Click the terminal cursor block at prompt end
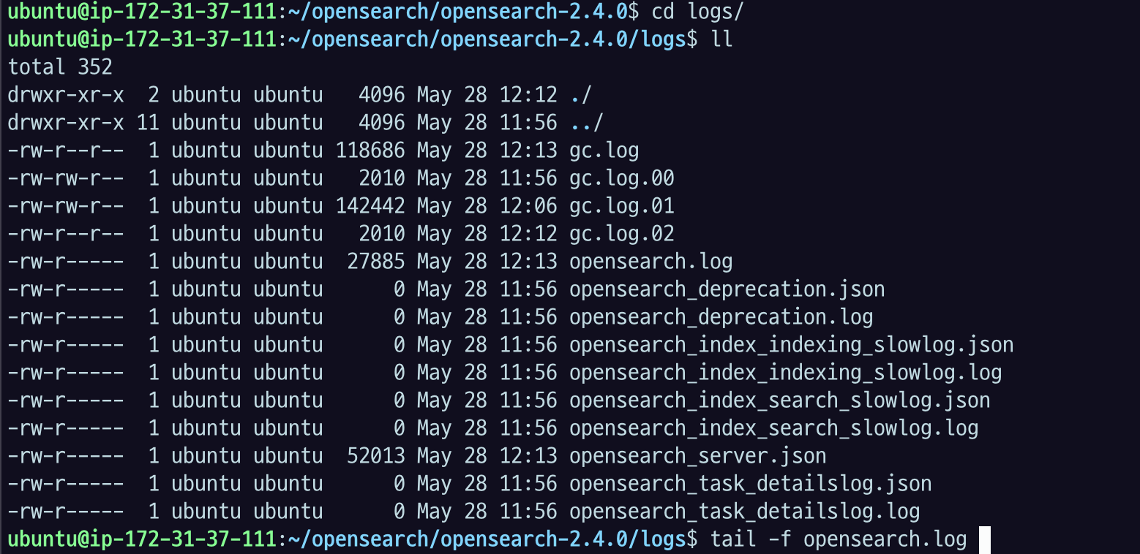 [x=984, y=539]
